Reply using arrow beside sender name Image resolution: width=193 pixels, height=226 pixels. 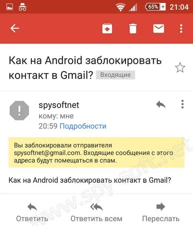click(161, 104)
